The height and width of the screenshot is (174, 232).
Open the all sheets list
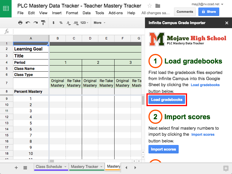pyautogui.click(x=25, y=168)
